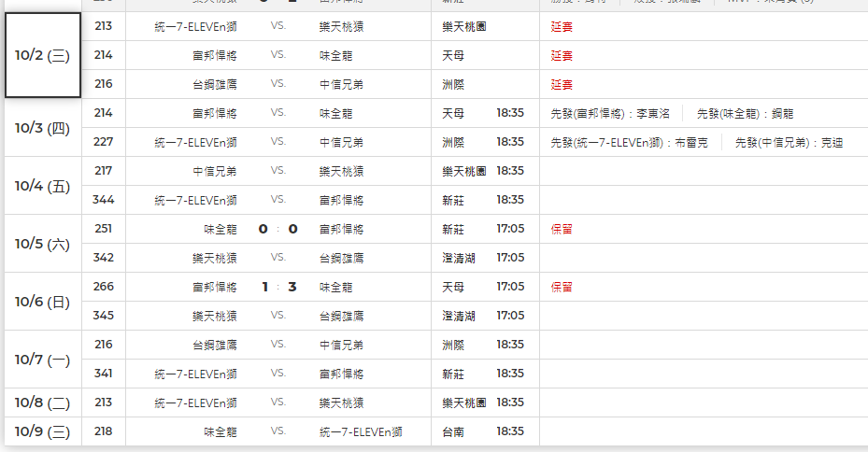Click the 1 : 3 score in game 266
868x452 pixels.
click(279, 287)
